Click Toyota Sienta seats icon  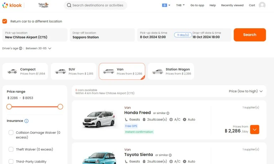[x=126, y=161]
